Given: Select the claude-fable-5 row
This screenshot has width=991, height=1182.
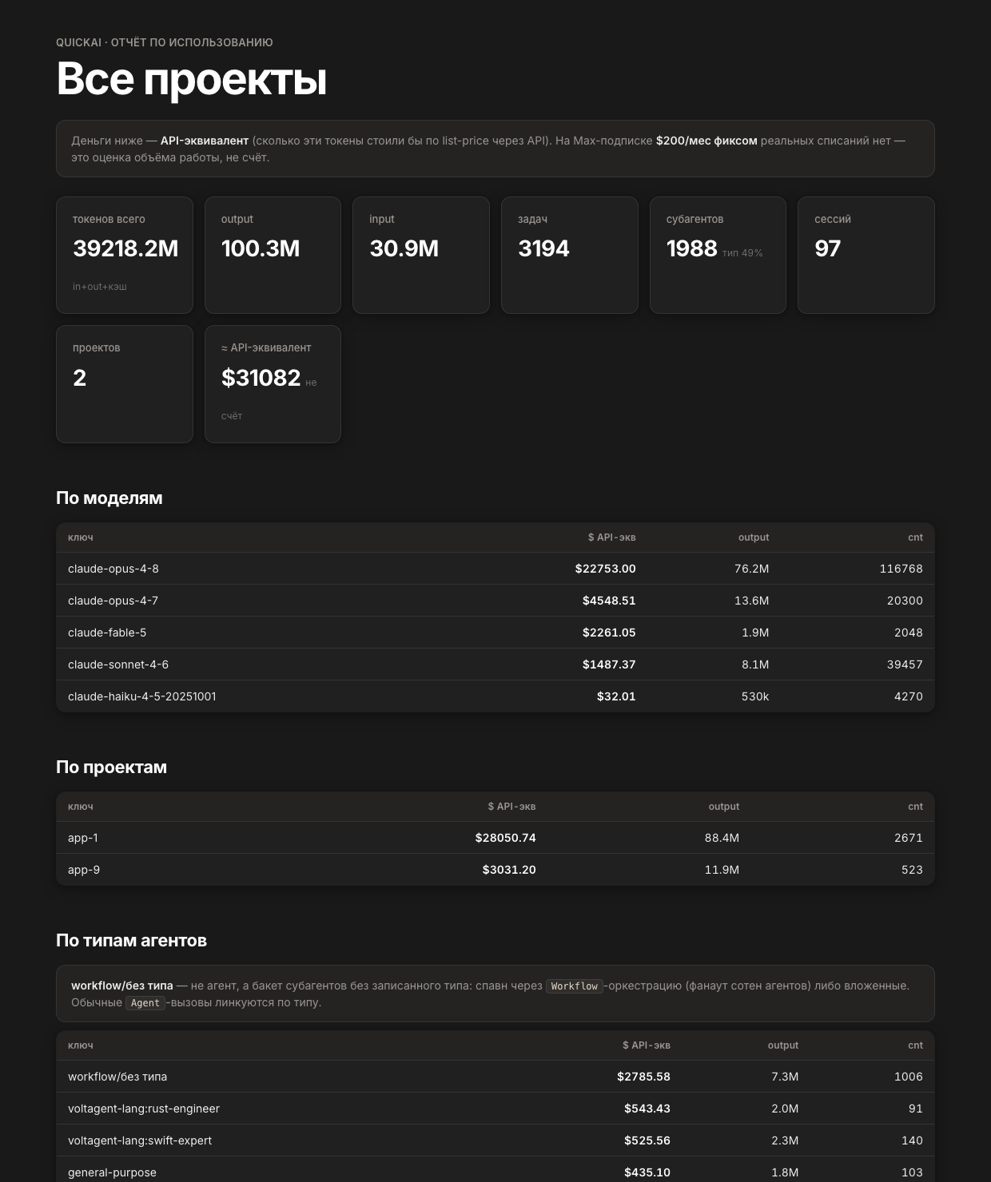Looking at the screenshot, I should [x=495, y=633].
